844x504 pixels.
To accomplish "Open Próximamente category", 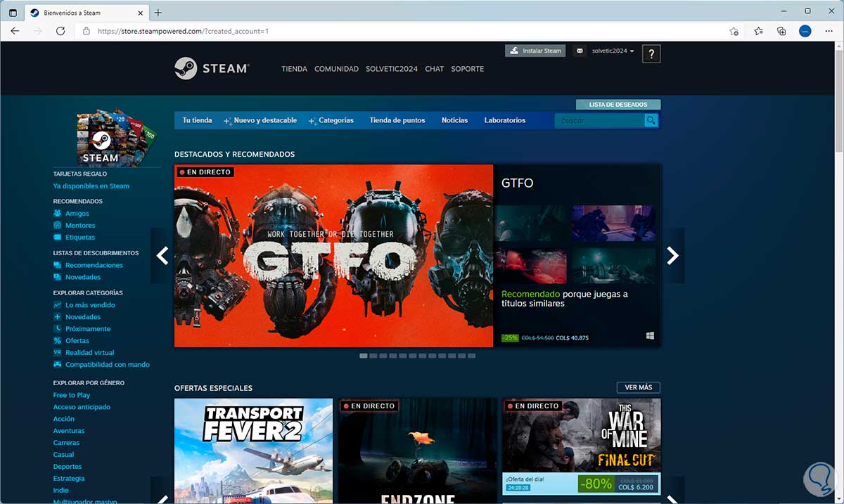I will click(87, 329).
